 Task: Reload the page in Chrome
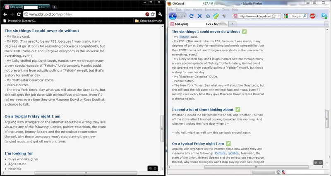pos(19,14)
